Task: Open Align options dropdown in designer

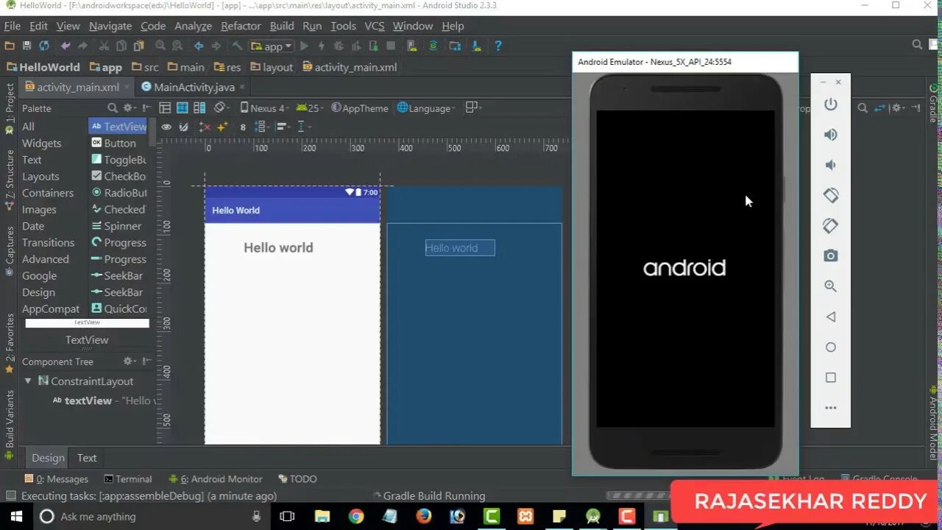Action: (283, 127)
